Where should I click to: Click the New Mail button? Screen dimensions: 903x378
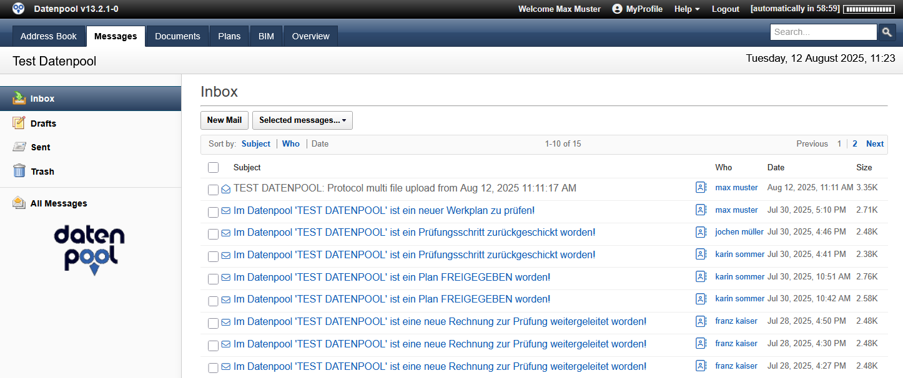click(224, 120)
